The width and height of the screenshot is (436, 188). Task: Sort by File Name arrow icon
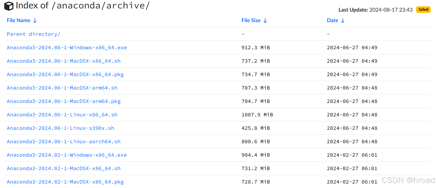35,21
